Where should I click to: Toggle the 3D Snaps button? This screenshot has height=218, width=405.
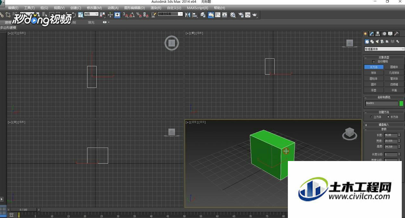(125, 15)
